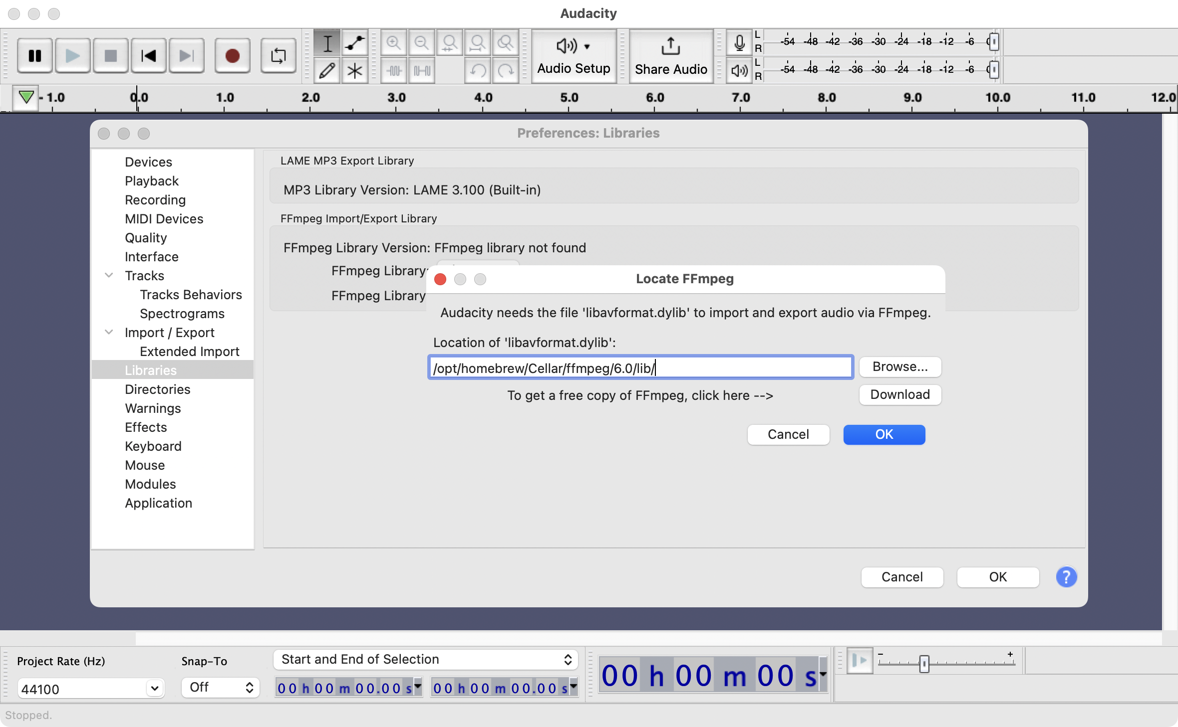Open the Directories preferences page
The height and width of the screenshot is (727, 1178).
(158, 389)
